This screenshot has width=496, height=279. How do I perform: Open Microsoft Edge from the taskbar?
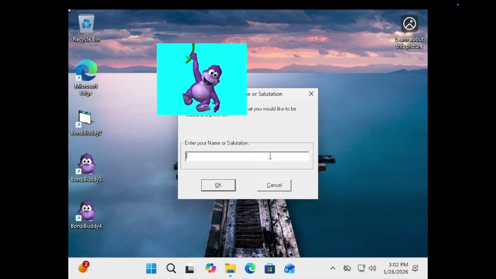250,268
